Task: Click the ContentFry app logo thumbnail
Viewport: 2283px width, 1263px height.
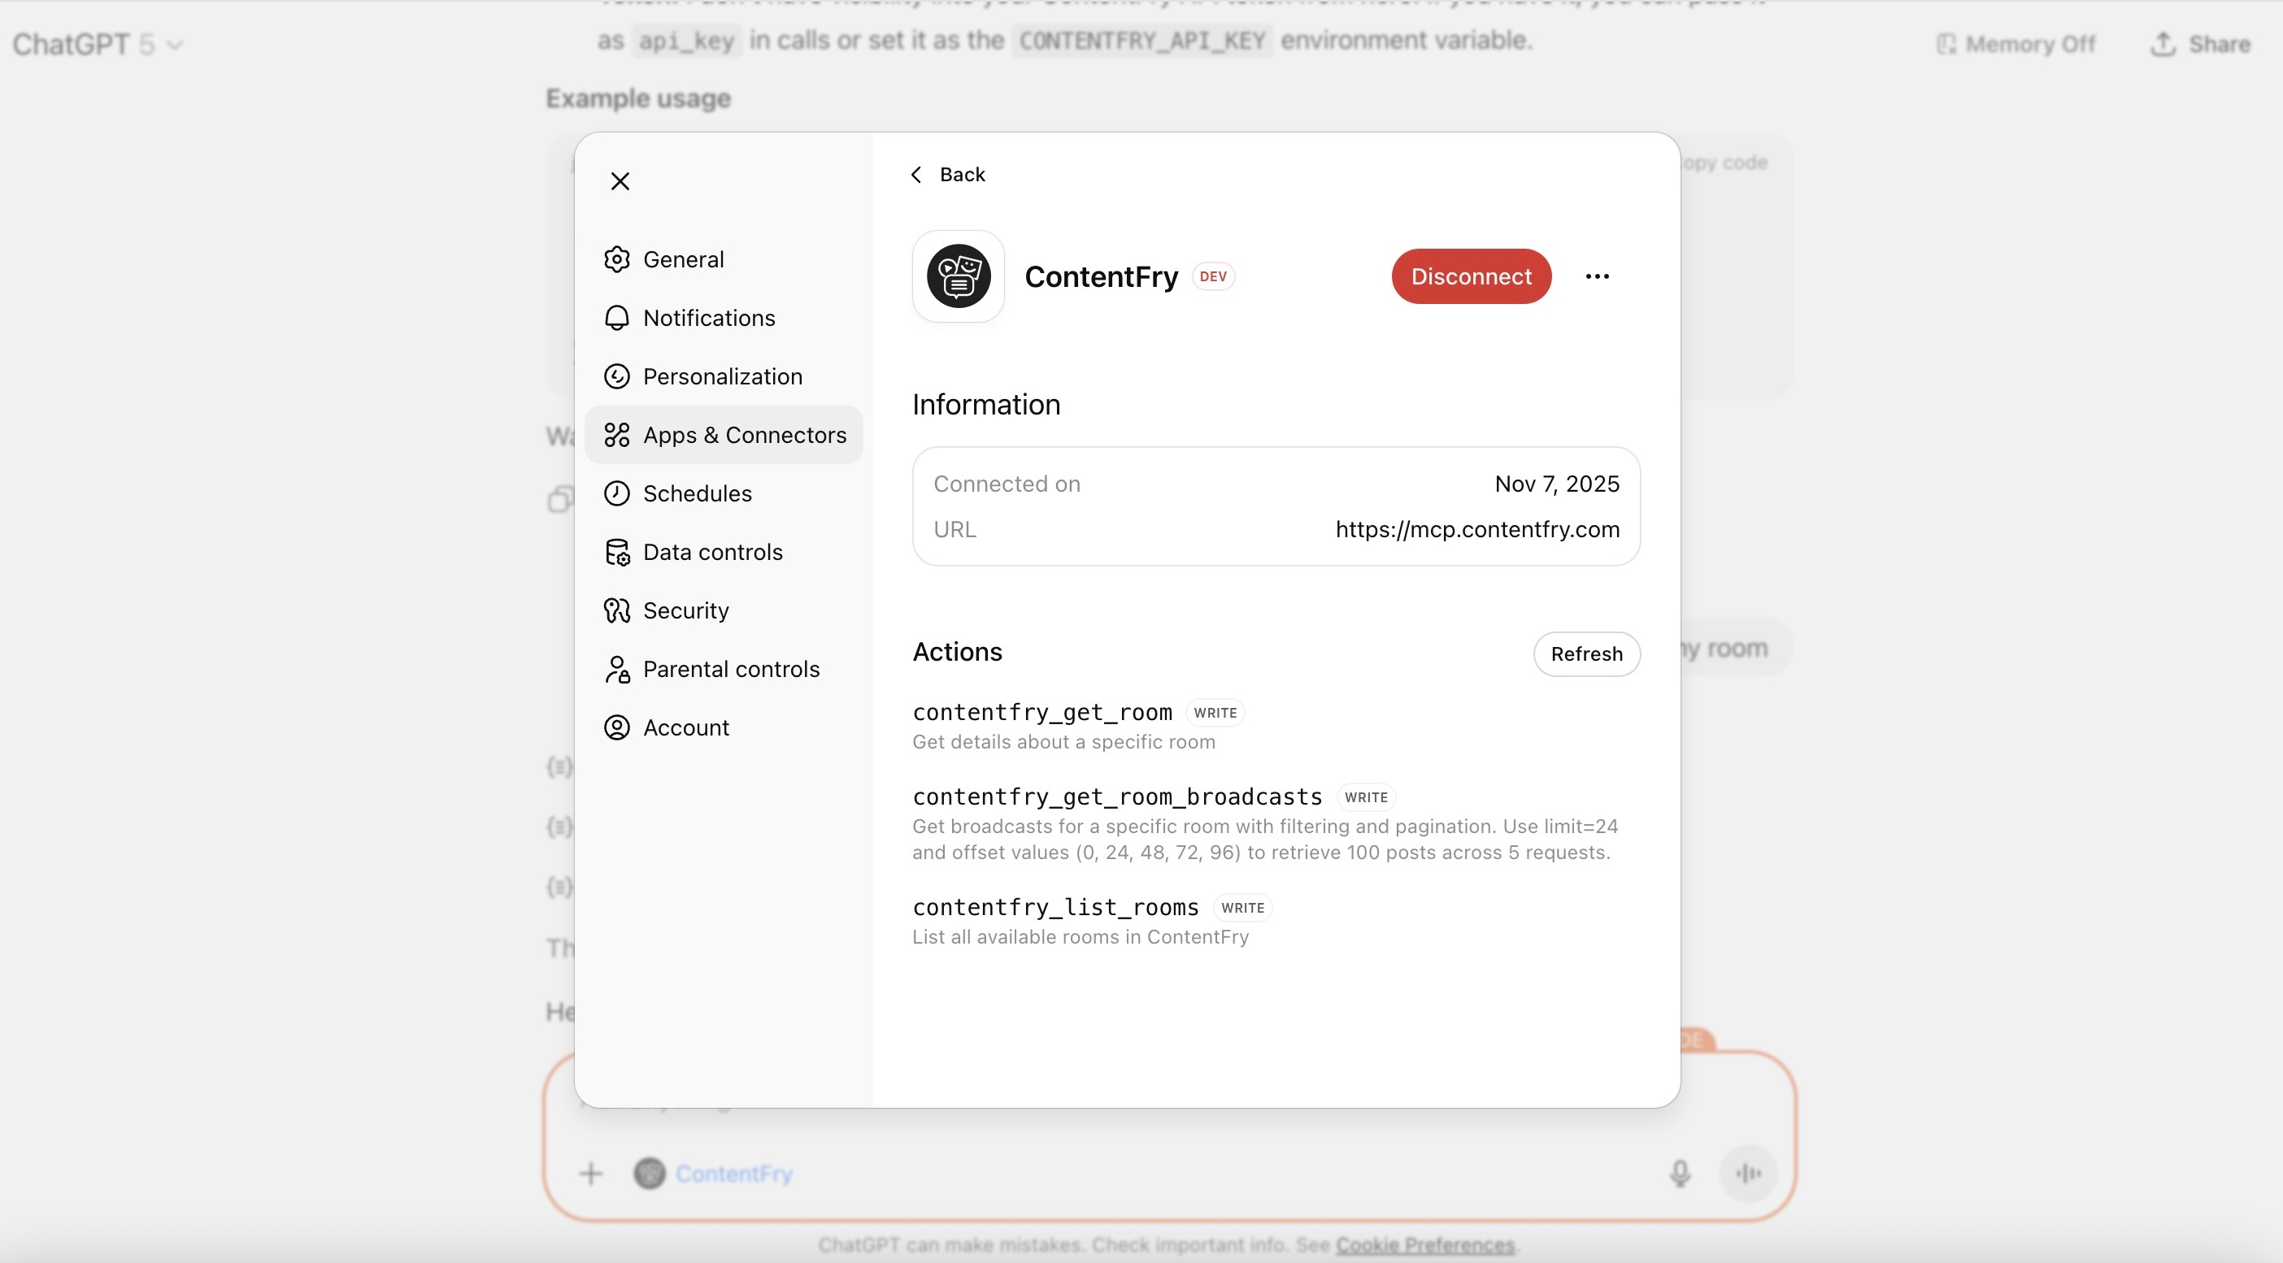Action: (x=958, y=276)
